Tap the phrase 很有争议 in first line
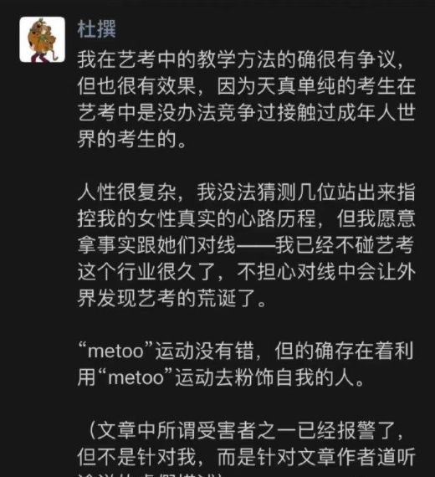Image resolution: width=435 pixels, height=477 pixels. pos(356,59)
